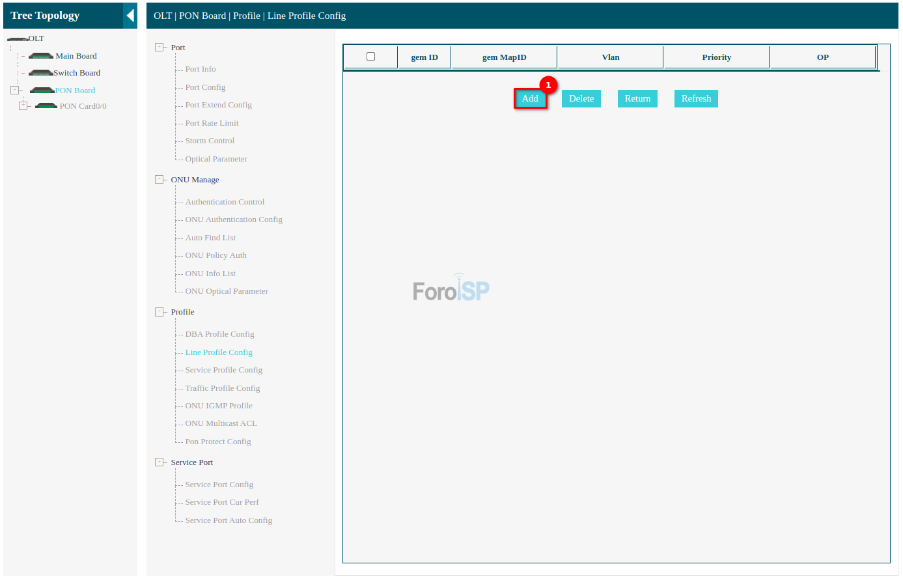Collapse the PON Board tree node
Screen dimensions: 903x579
pyautogui.click(x=14, y=91)
